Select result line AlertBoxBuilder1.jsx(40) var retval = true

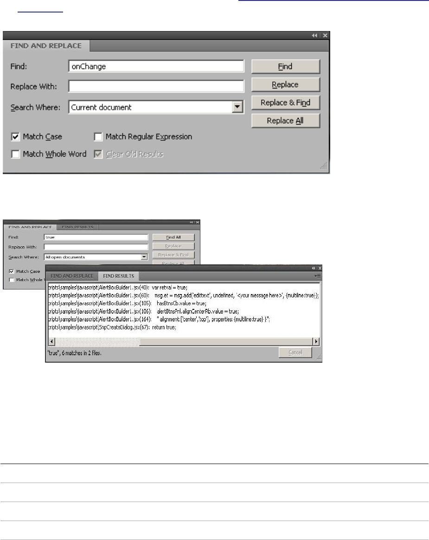coord(118,288)
